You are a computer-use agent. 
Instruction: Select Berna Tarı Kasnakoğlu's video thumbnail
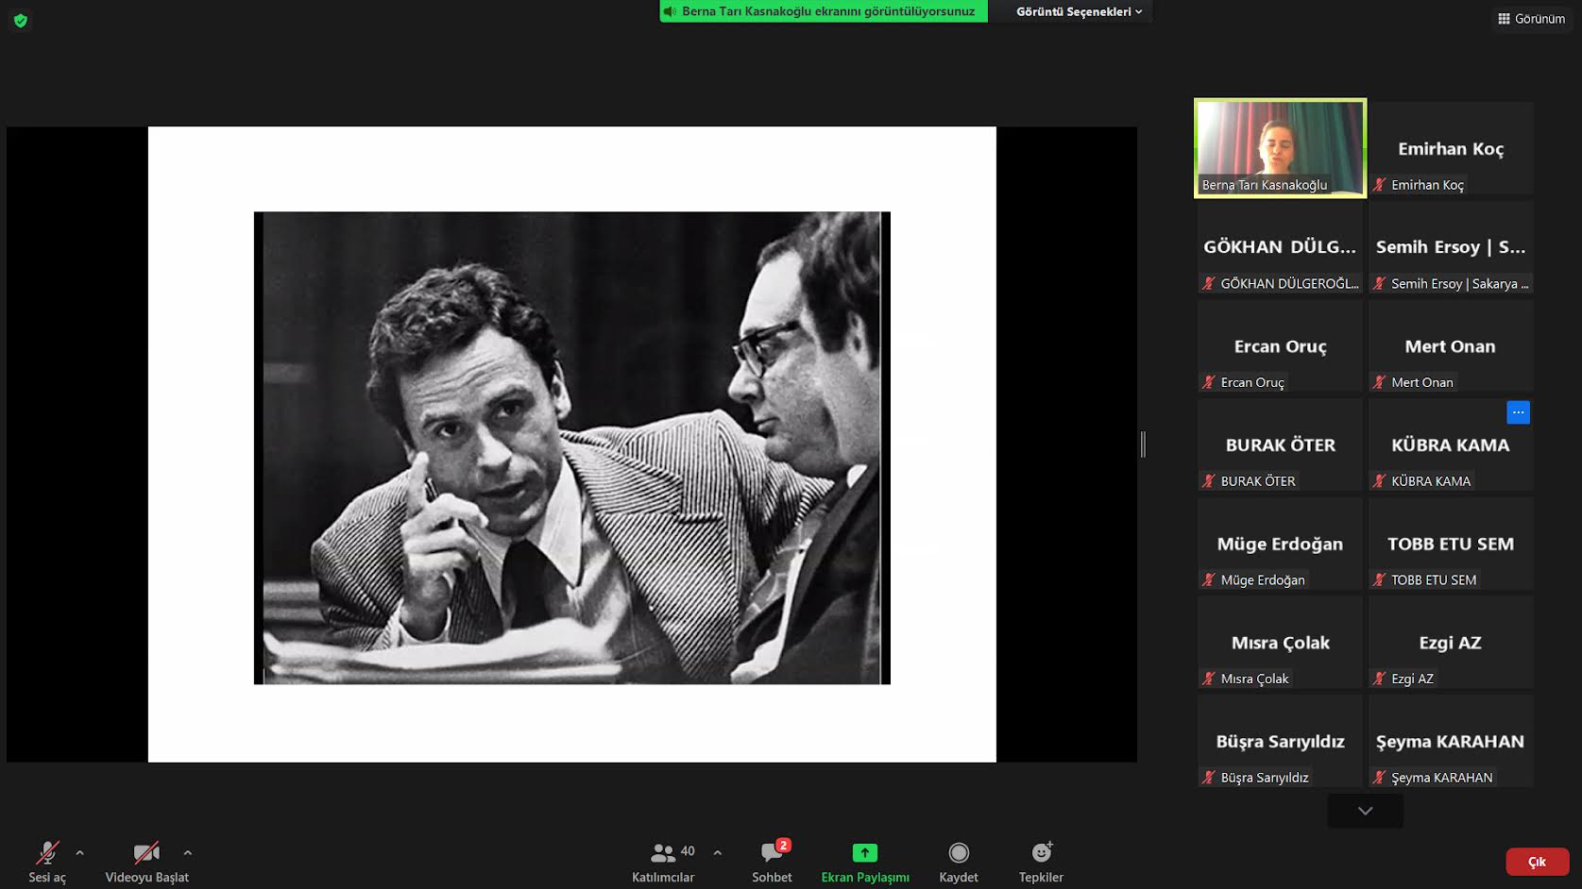(x=1280, y=148)
